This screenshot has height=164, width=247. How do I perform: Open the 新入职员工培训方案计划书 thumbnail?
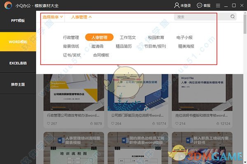[x=202, y=148]
